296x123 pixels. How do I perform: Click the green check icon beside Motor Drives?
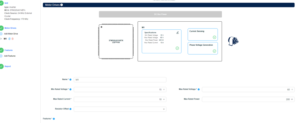(x=1, y=28)
